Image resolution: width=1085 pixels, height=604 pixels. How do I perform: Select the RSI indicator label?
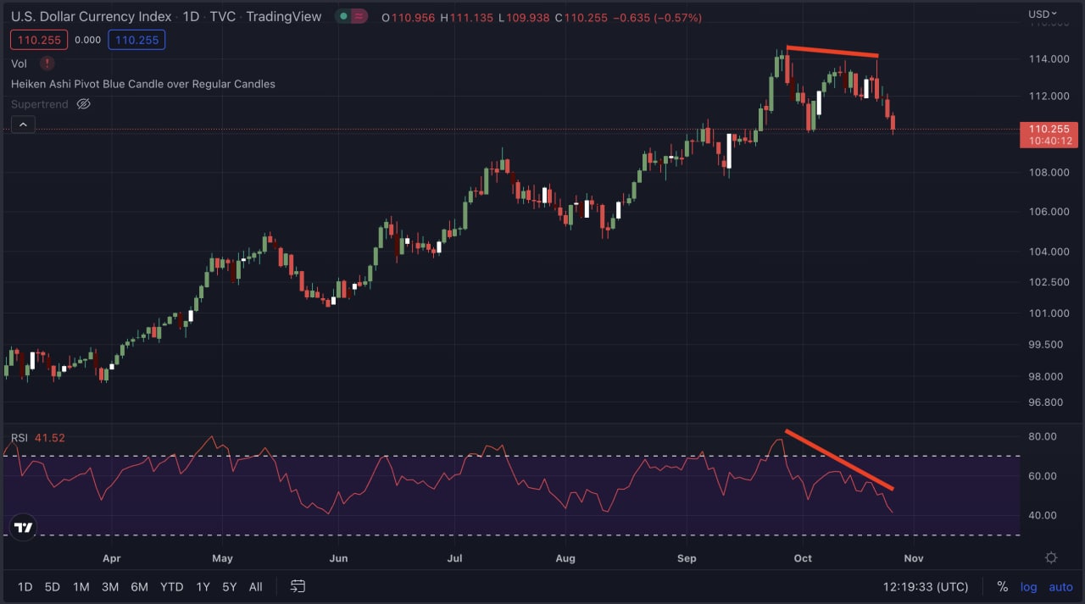[x=19, y=438]
